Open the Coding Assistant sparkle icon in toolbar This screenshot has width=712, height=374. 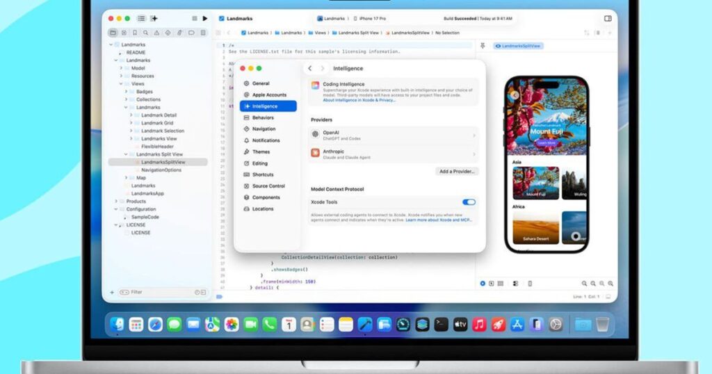[154, 19]
